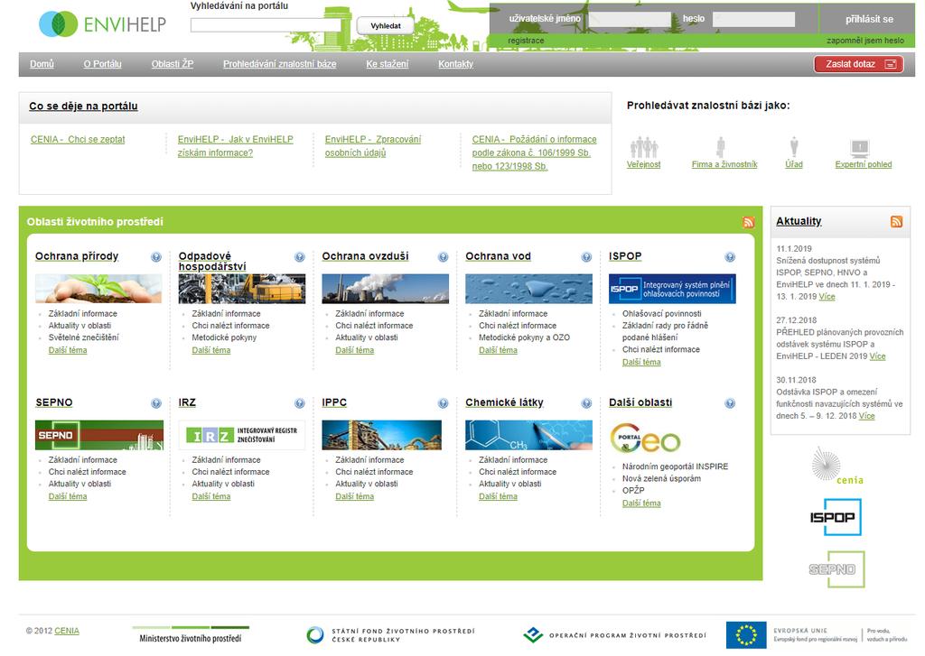Image resolution: width=925 pixels, height=656 pixels.
Task: Open the ISPOP logo in sidebar
Action: (x=836, y=517)
